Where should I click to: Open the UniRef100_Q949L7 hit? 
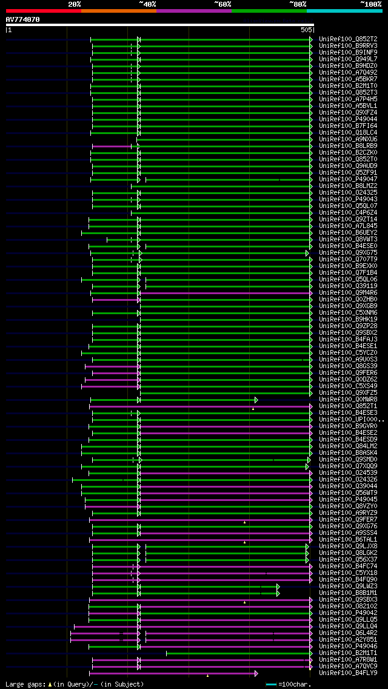point(348,59)
